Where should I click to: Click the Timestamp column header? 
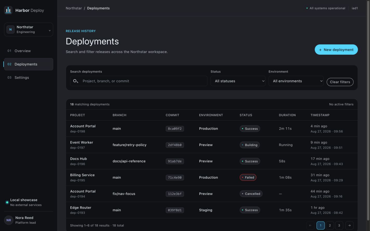click(320, 115)
